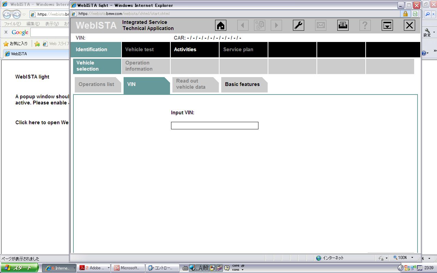Viewport: 437px width, 273px height.
Task: Expand the IE command bar overflow chevron
Action: point(435,51)
